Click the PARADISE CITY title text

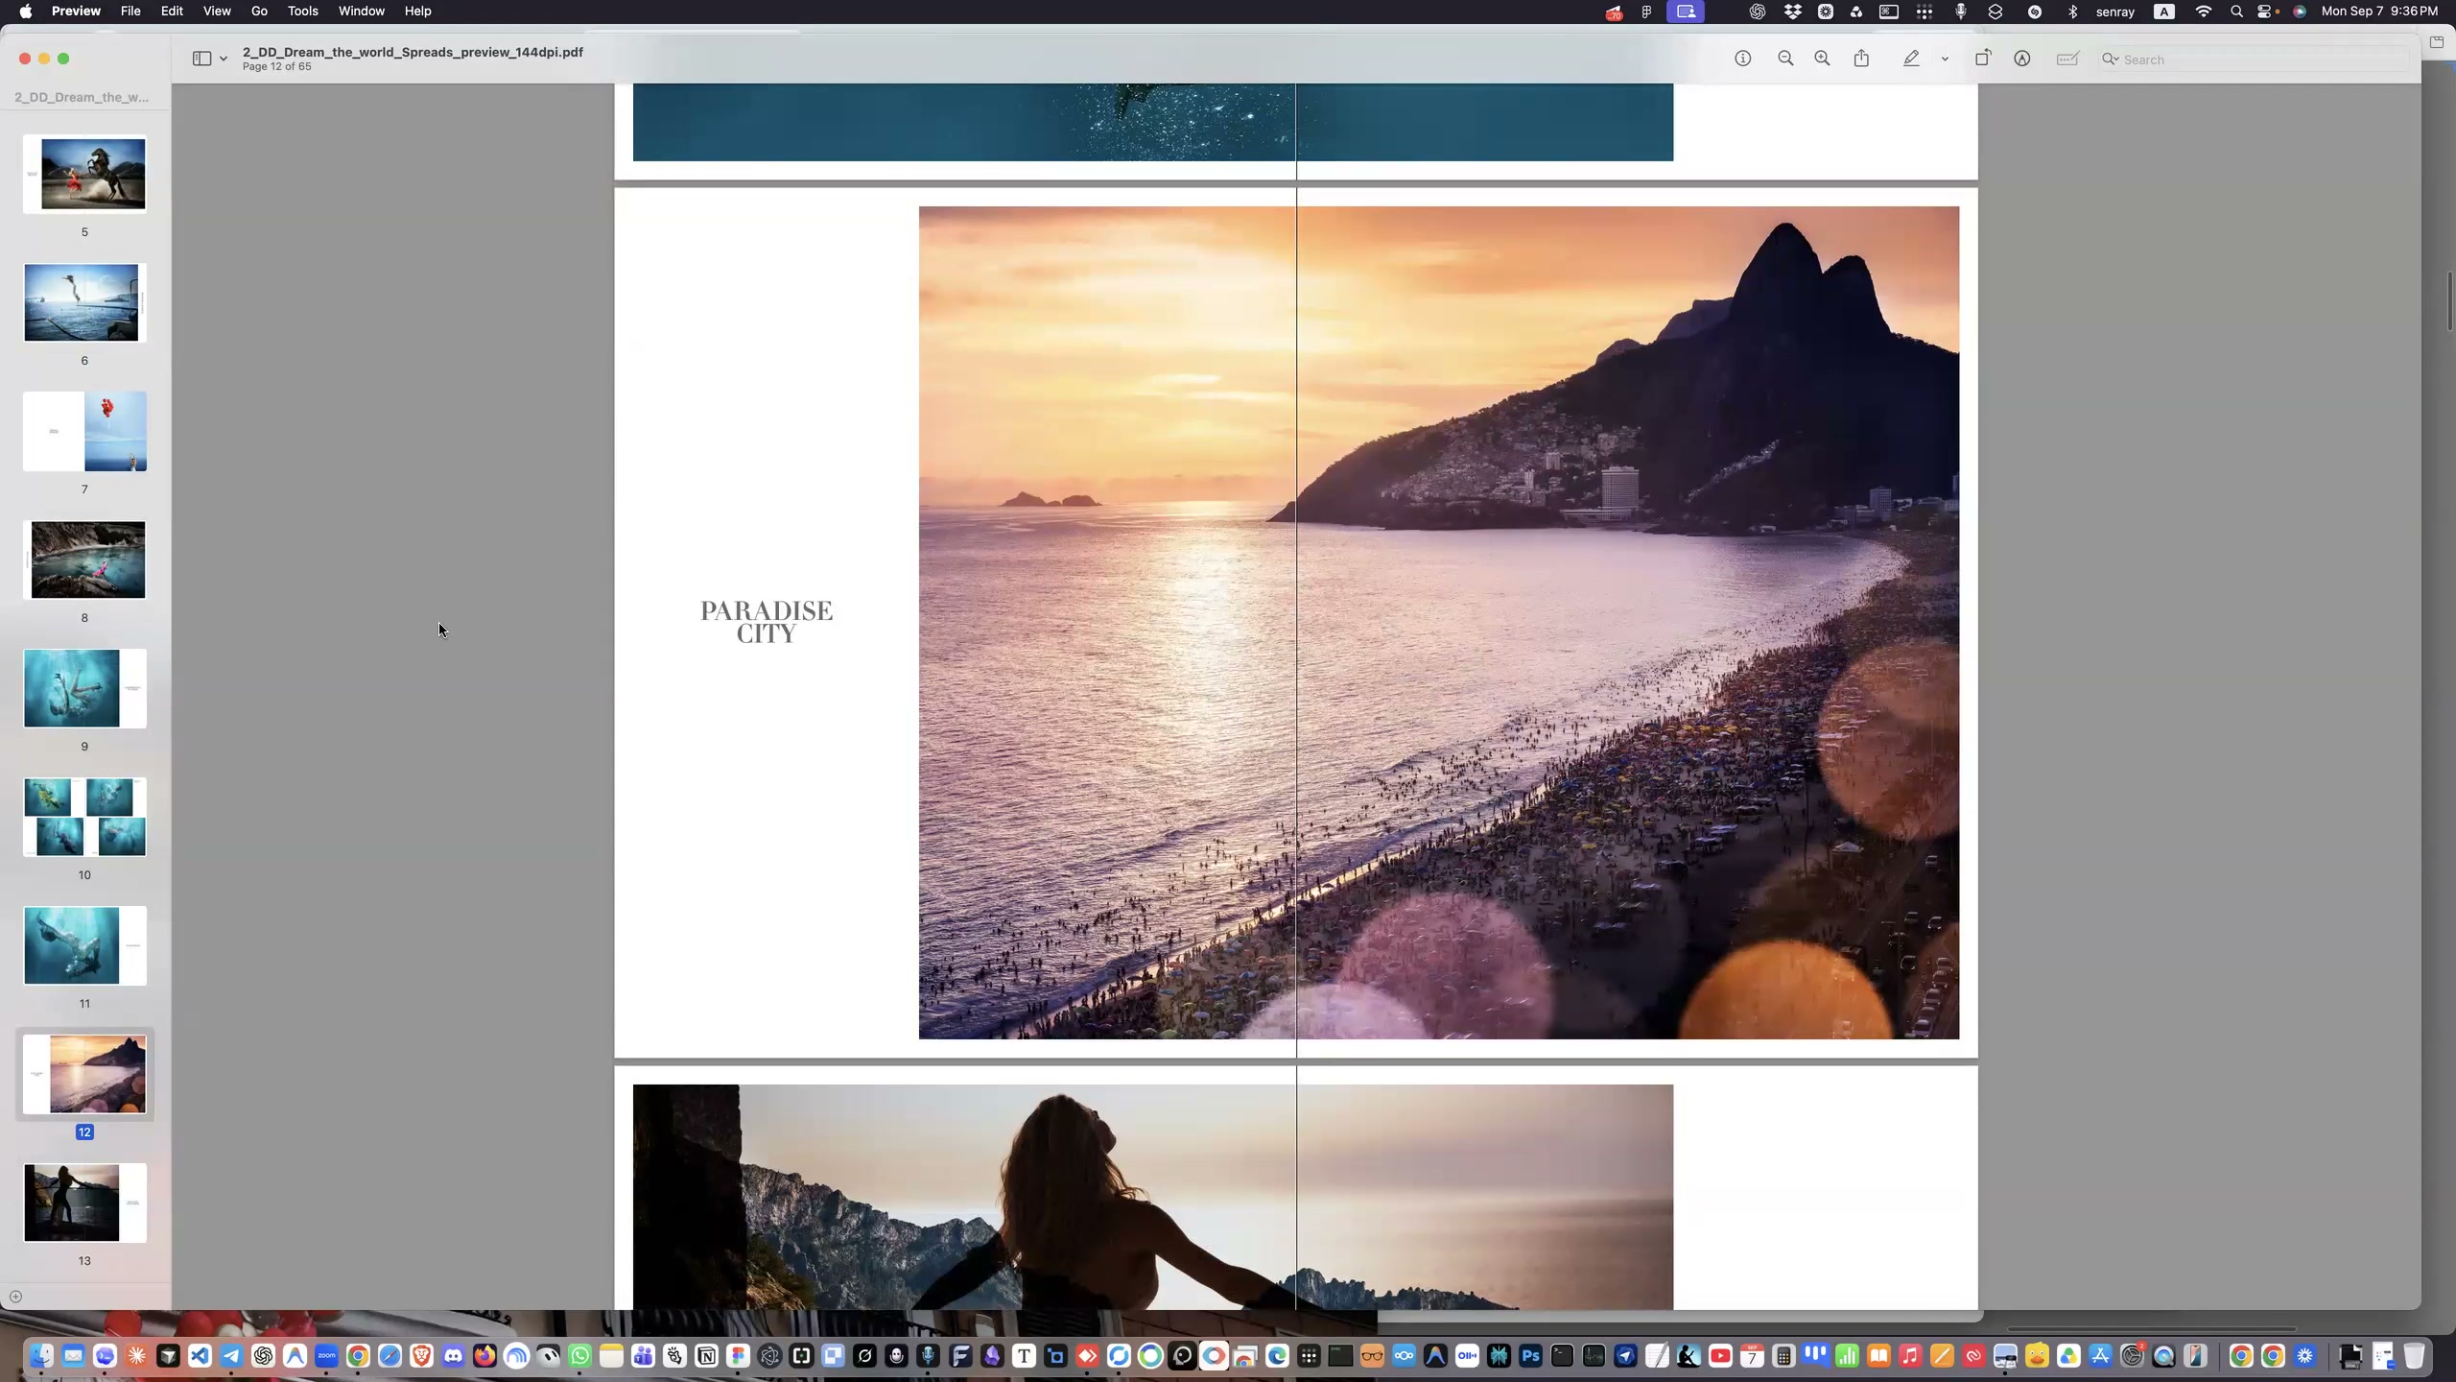[767, 622]
